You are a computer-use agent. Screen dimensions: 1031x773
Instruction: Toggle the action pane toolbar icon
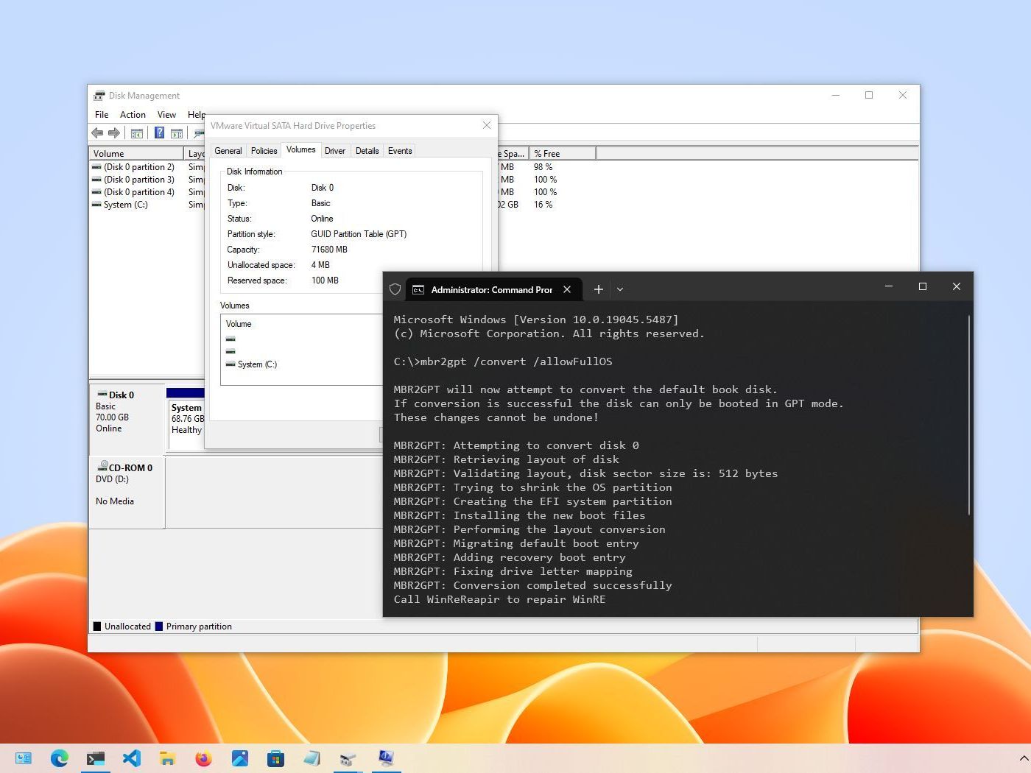pyautogui.click(x=177, y=133)
